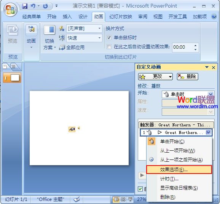Click the 删除 button in animation pane

pos(188,77)
